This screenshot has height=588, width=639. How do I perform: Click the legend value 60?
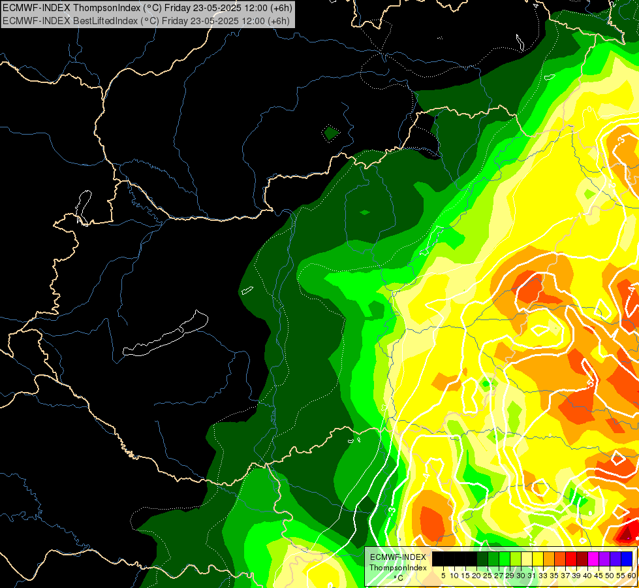(x=632, y=576)
